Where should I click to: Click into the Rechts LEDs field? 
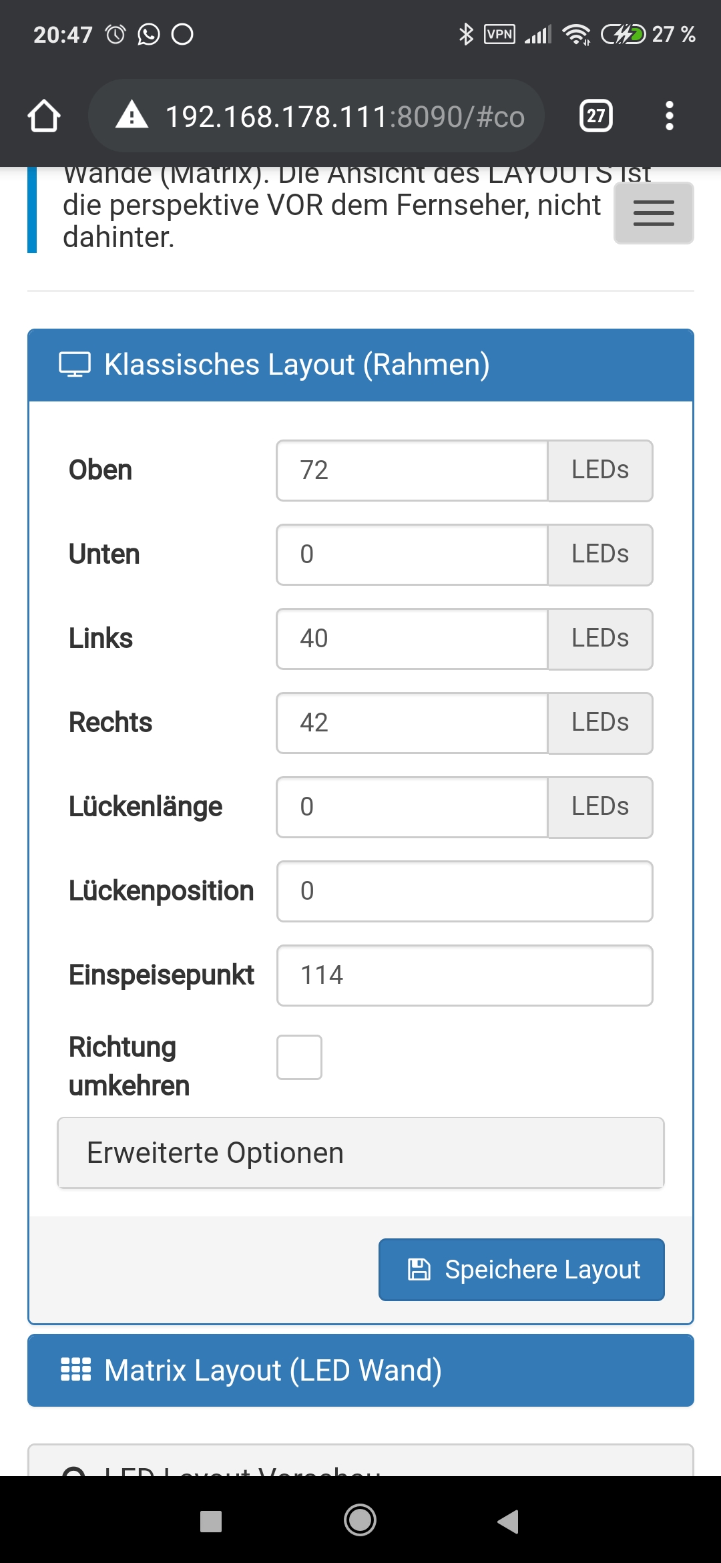[x=412, y=723]
